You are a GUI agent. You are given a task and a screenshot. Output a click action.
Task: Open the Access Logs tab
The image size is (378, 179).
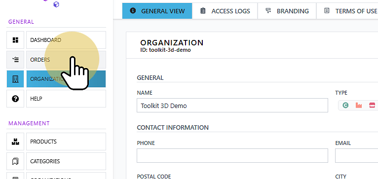[225, 11]
